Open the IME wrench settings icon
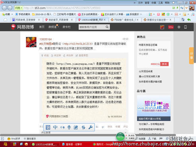The width and height of the screenshot is (196, 147). pos(90,127)
